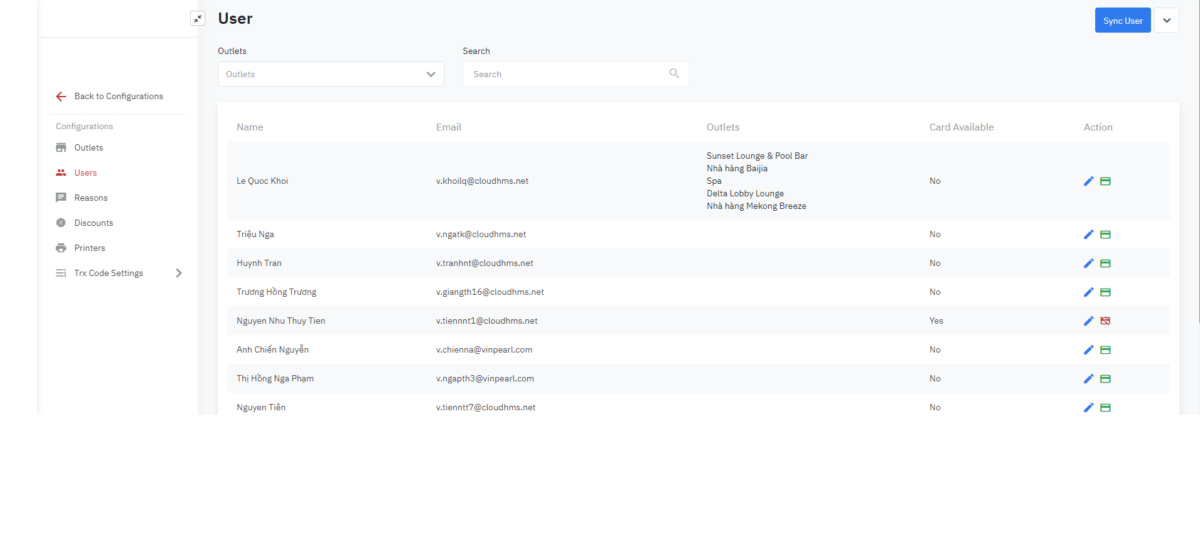Click the search magnifier icon
Screen dimensions: 1200x542
(674, 74)
